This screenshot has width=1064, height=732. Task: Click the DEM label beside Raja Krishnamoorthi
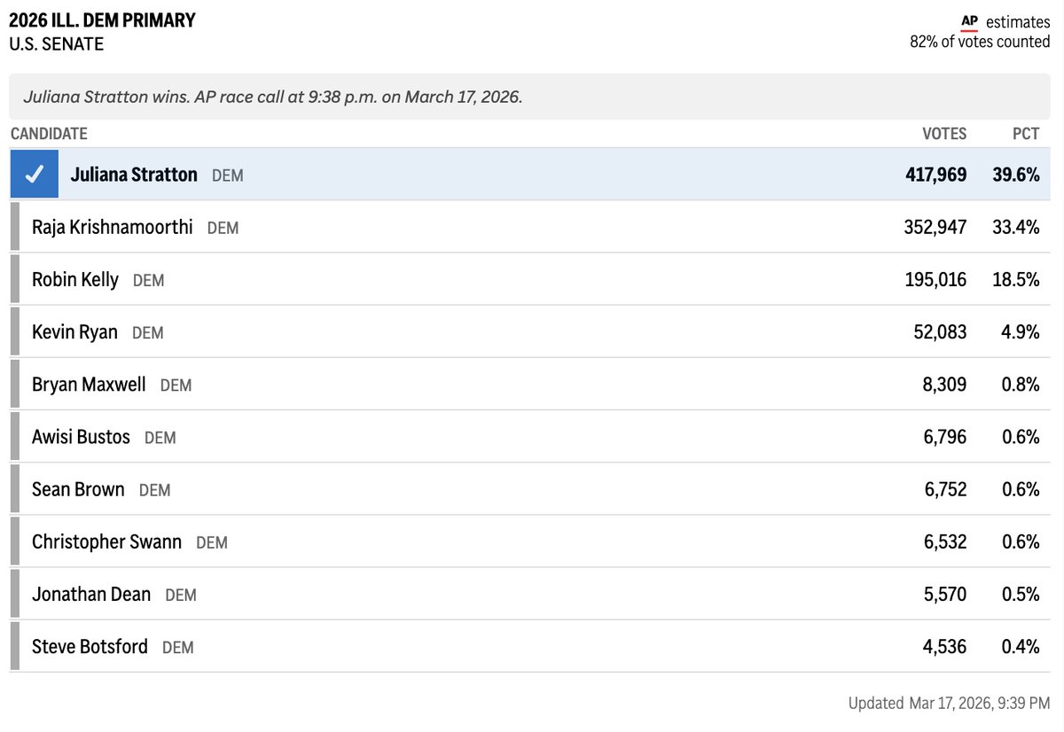(223, 228)
